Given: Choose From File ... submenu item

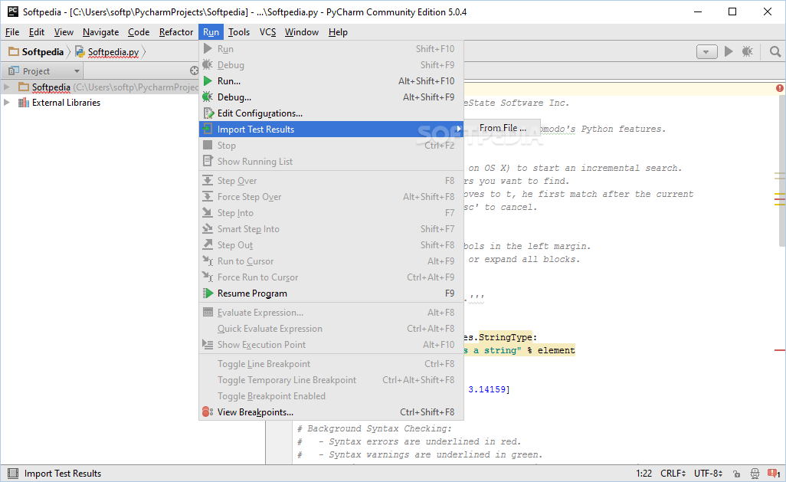Looking at the screenshot, I should 503,128.
